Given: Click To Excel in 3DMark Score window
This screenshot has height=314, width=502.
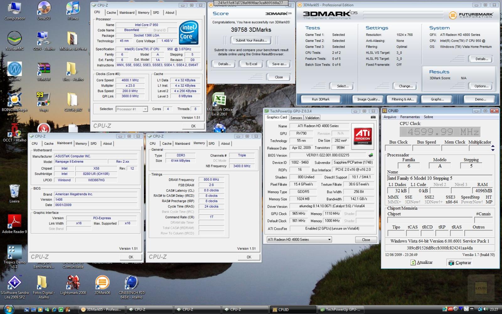Looking at the screenshot, I should pos(251,64).
